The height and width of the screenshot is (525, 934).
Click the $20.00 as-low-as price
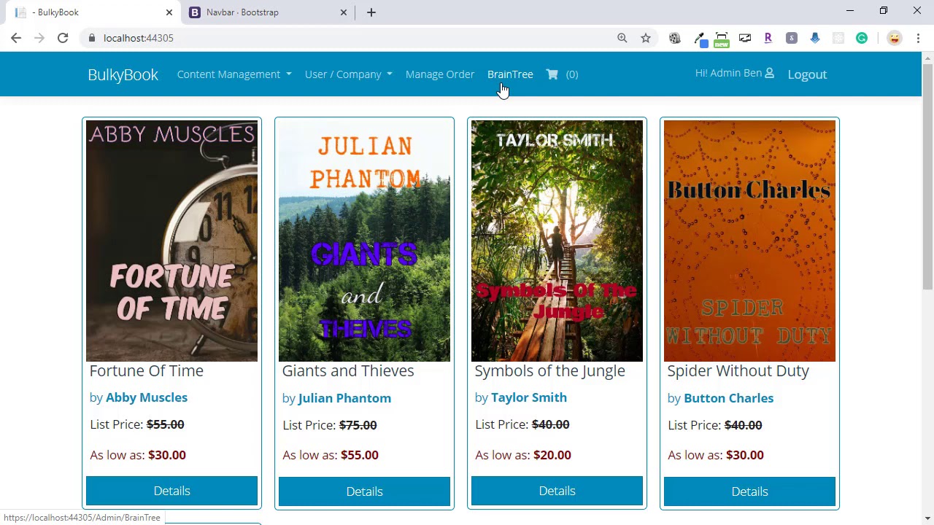click(x=552, y=455)
